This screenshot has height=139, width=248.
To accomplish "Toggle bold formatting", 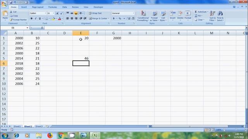I will coord(31,19).
